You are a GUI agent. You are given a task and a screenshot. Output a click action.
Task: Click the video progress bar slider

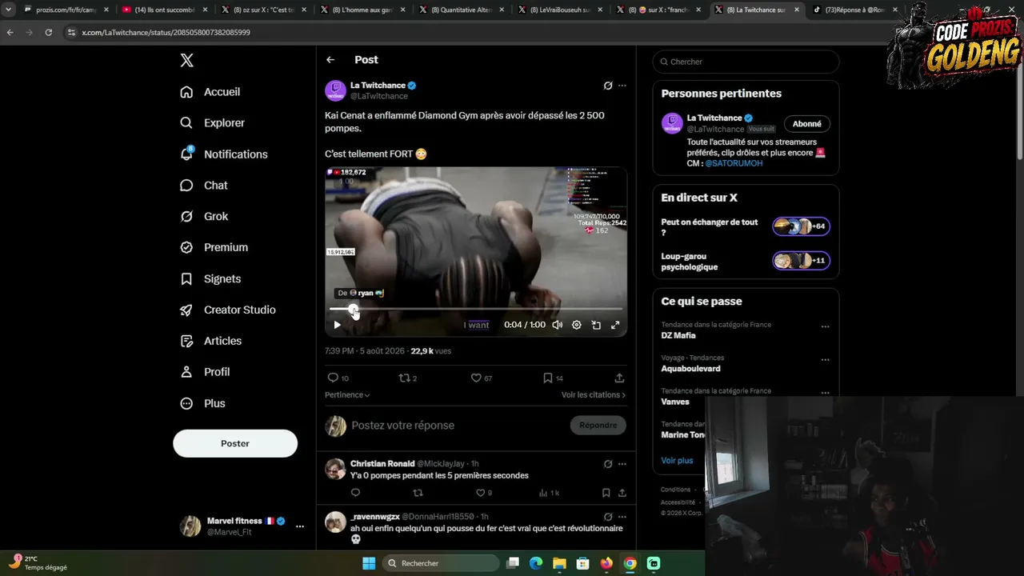(476, 309)
